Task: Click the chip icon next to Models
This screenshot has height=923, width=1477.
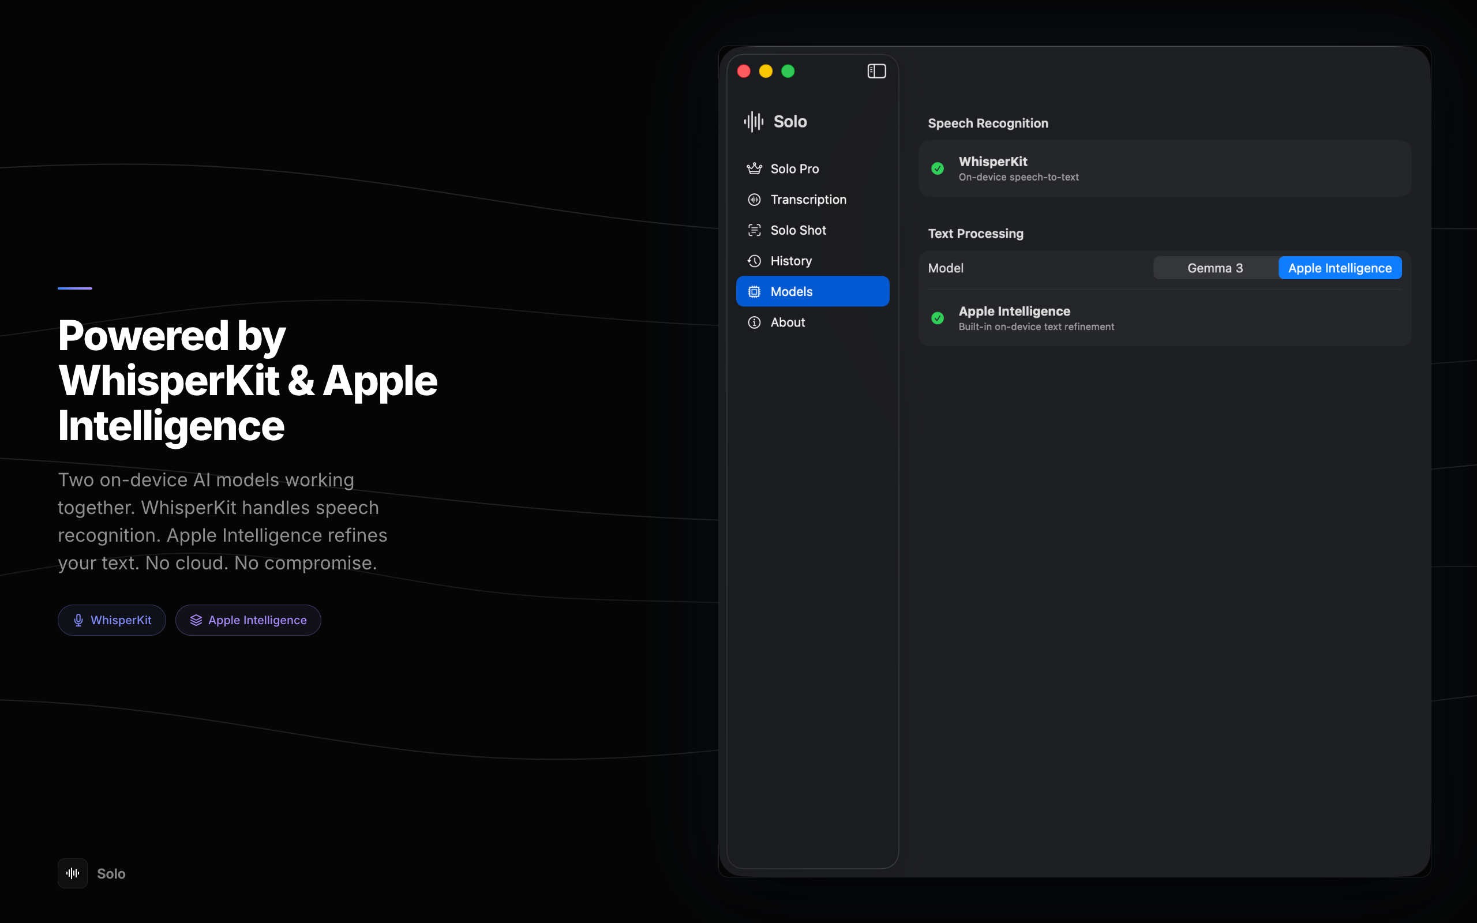Action: click(755, 291)
